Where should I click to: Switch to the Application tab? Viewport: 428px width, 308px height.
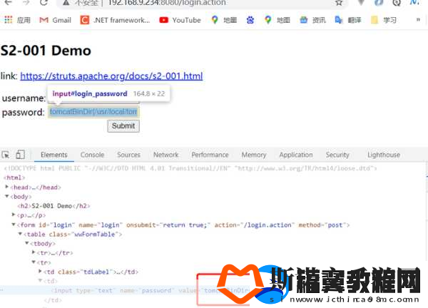click(x=296, y=155)
